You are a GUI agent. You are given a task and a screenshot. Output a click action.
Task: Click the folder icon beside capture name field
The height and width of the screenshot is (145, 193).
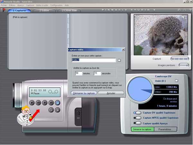[x=119, y=60]
